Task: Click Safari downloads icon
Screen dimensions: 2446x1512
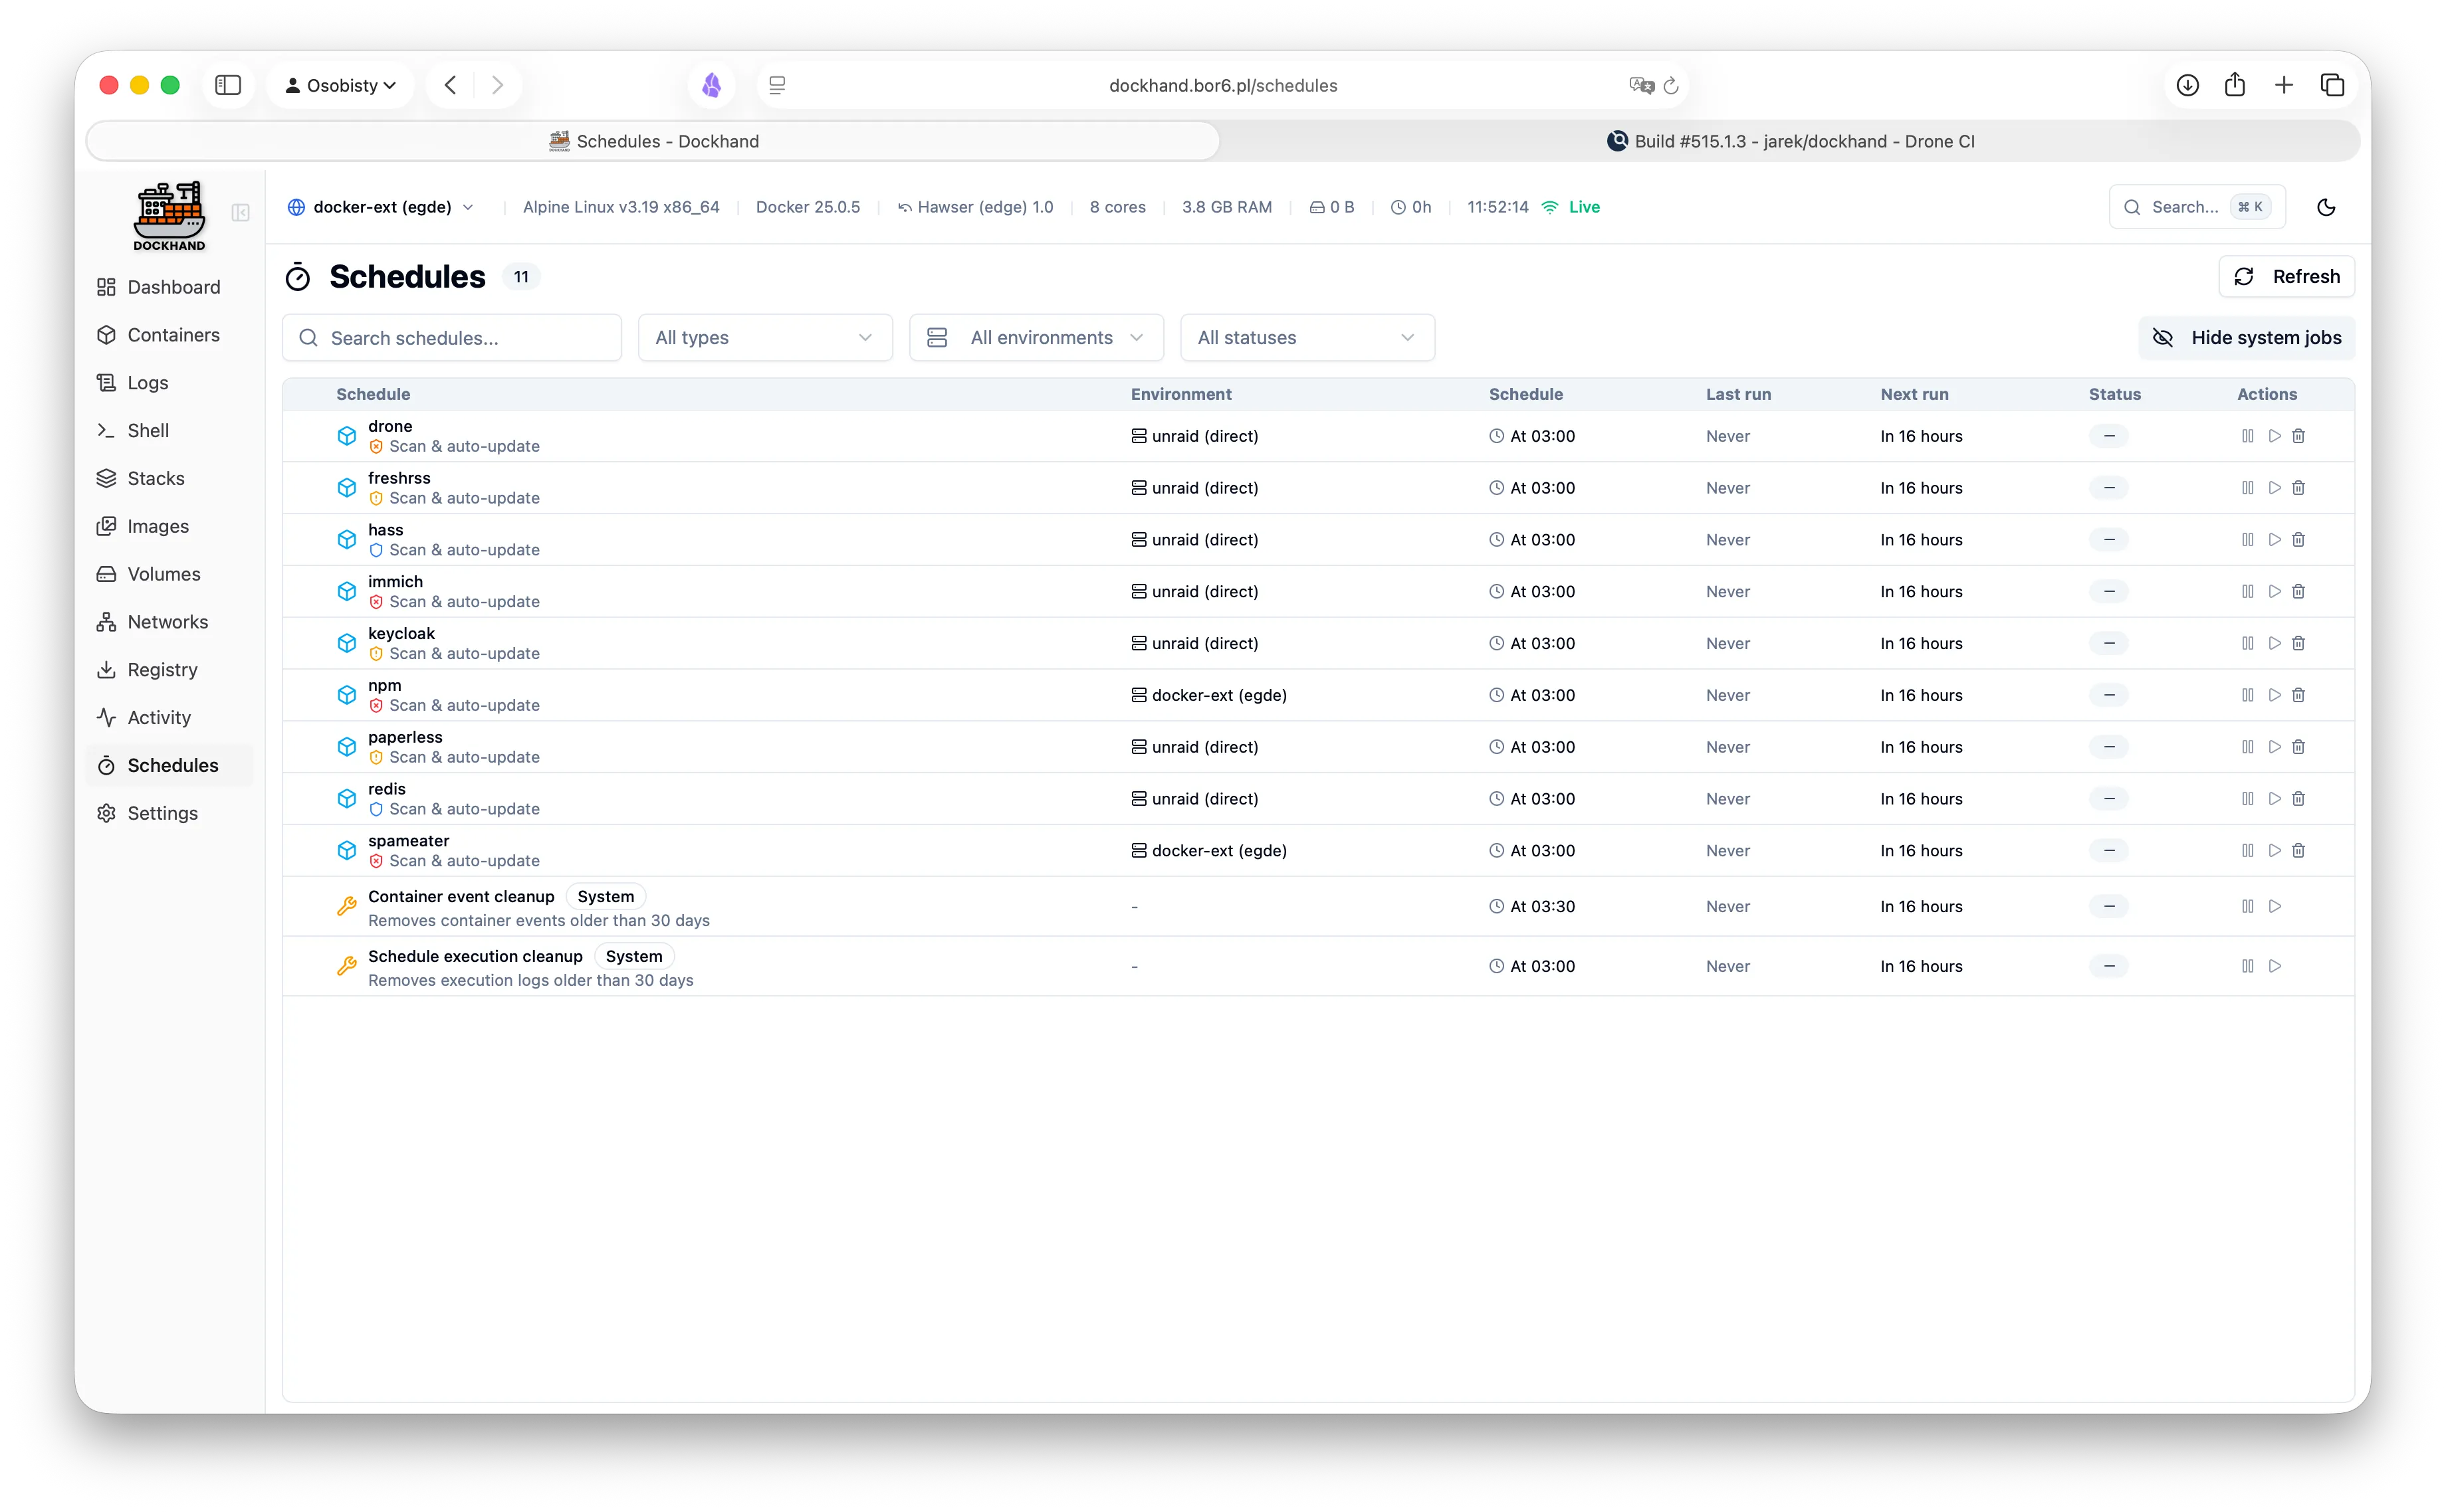Action: [x=2187, y=85]
